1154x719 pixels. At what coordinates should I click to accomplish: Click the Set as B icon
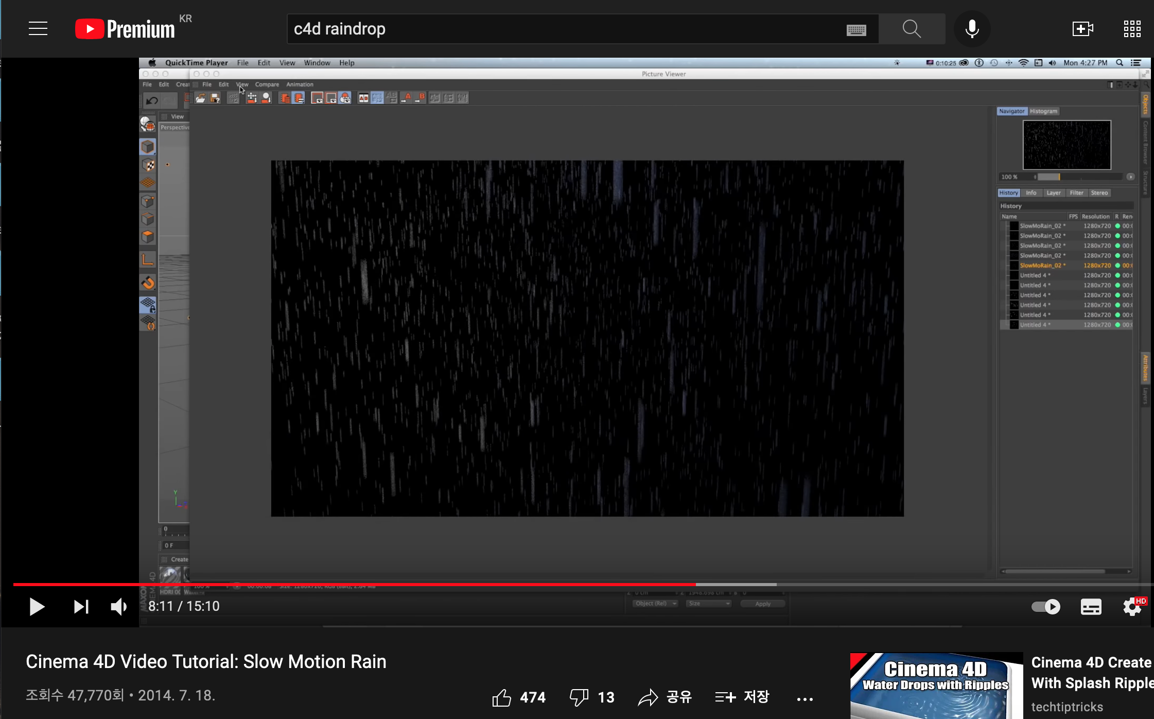(420, 98)
